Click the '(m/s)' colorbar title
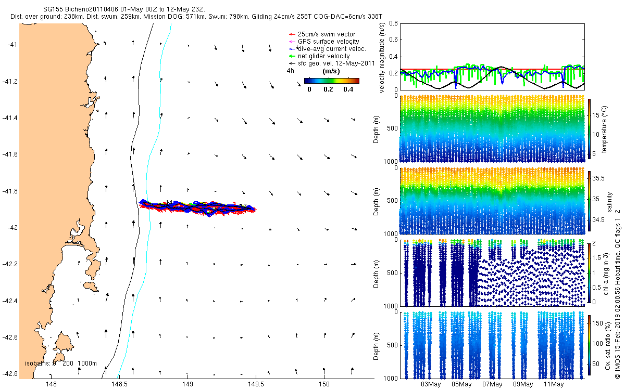625x390 pixels. pos(331,71)
